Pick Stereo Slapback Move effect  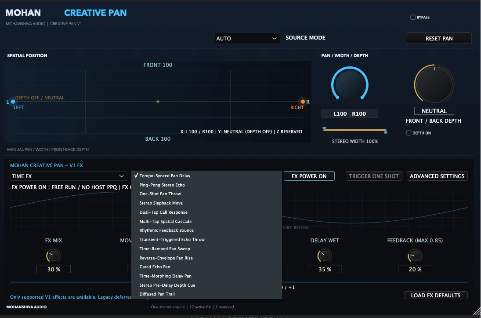pyautogui.click(x=206, y=203)
